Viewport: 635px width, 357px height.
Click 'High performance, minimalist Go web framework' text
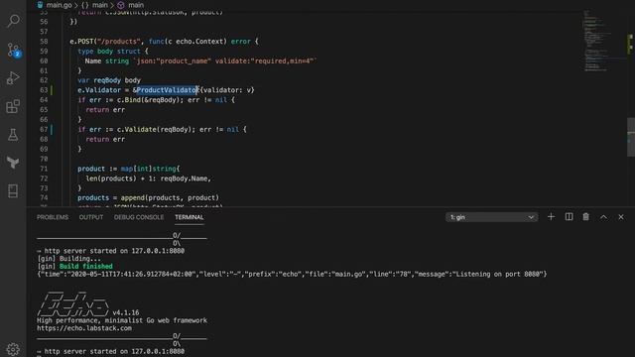coord(122,320)
